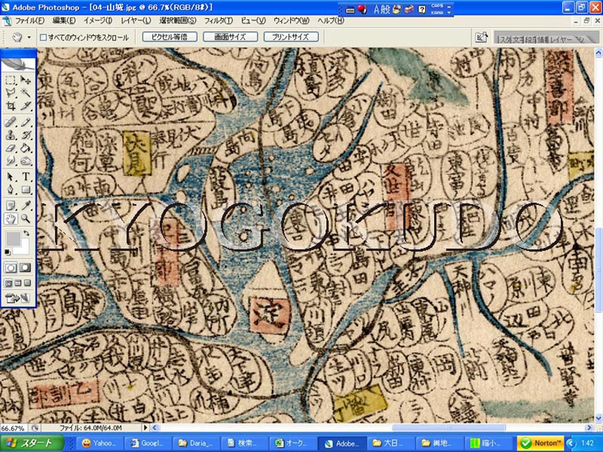603x452 pixels.
Task: Select the Hand tool in the toolbox
Action: tap(11, 219)
